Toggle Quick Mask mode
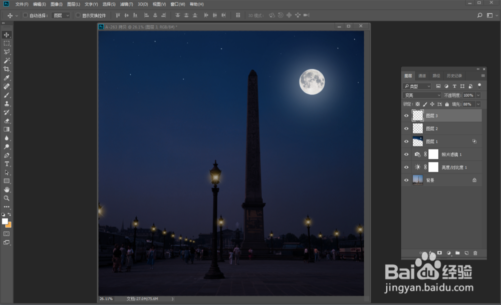501x305 pixels. click(x=7, y=234)
